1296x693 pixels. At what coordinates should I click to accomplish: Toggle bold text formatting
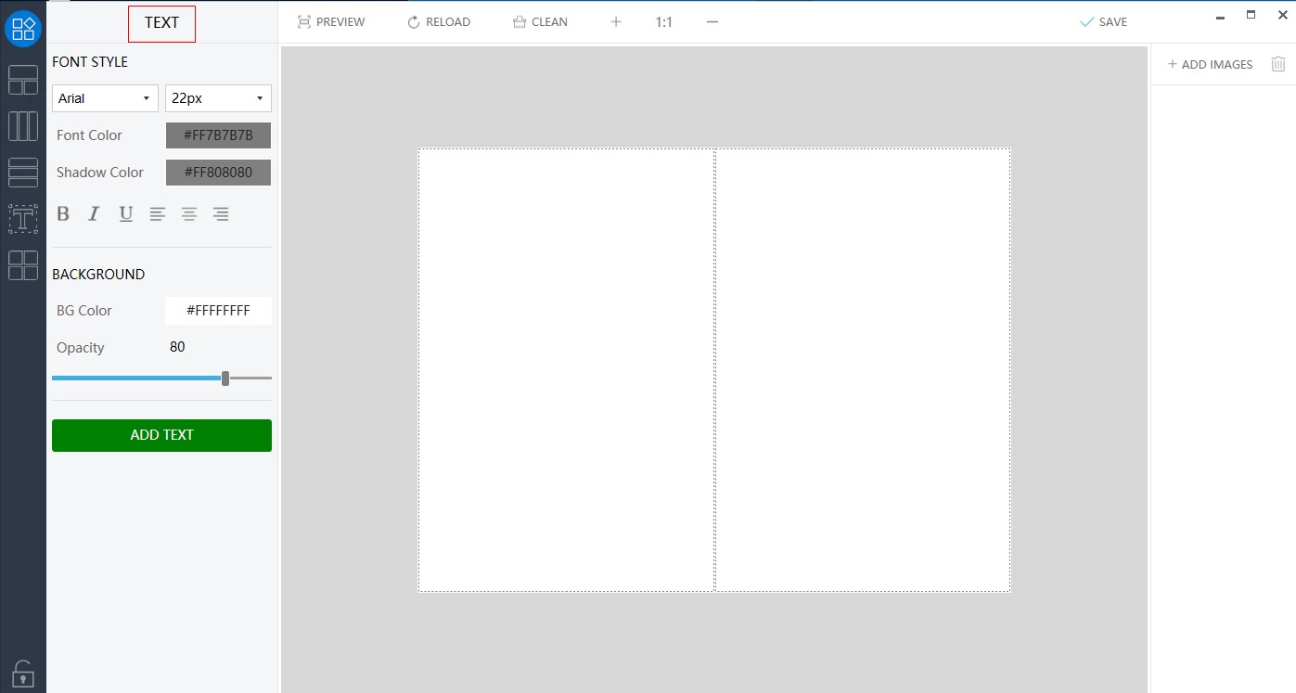click(x=63, y=214)
